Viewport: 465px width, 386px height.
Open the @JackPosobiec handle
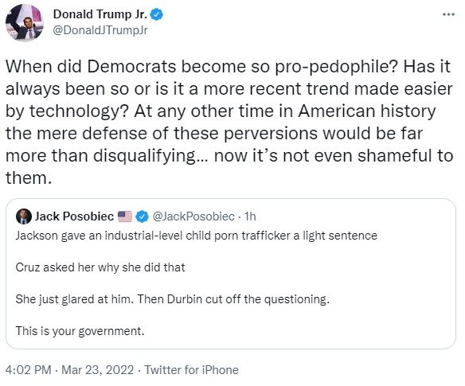tap(193, 216)
